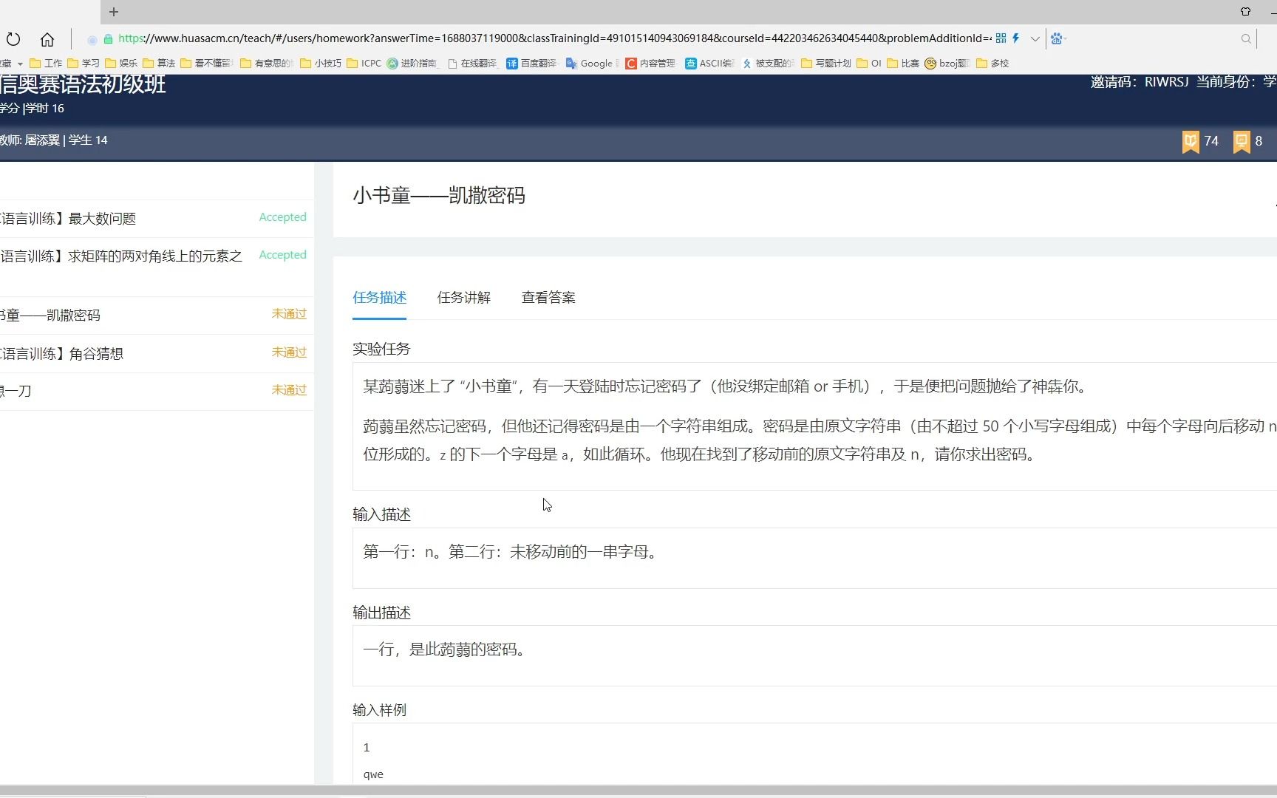This screenshot has height=798, width=1277.
Task: Click the green lock security icon
Action: click(x=108, y=39)
